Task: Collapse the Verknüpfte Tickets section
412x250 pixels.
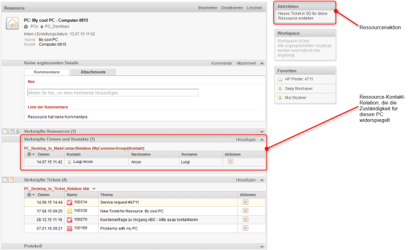Action: (x=262, y=180)
